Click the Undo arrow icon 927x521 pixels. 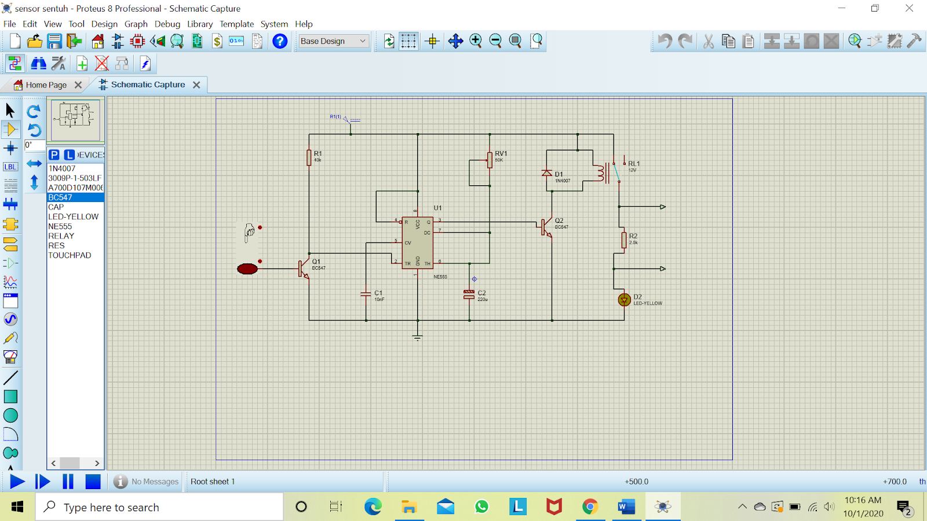click(665, 41)
